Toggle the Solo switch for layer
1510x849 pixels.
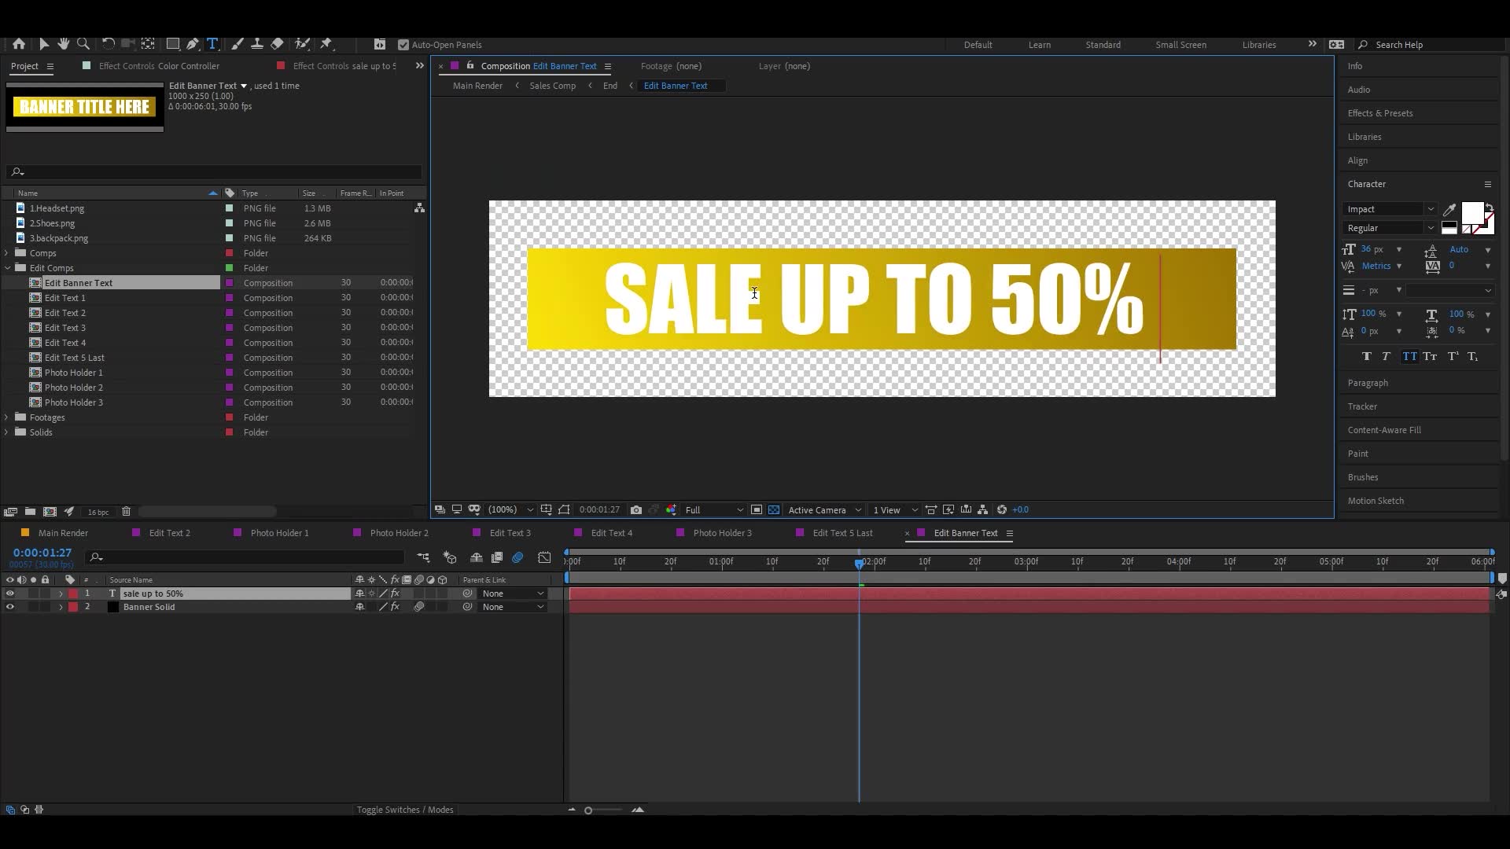click(31, 593)
